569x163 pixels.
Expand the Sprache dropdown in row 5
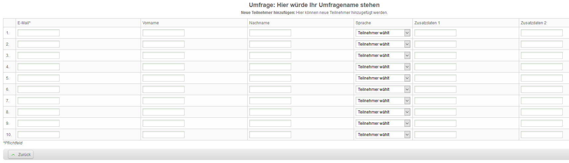pyautogui.click(x=383, y=78)
